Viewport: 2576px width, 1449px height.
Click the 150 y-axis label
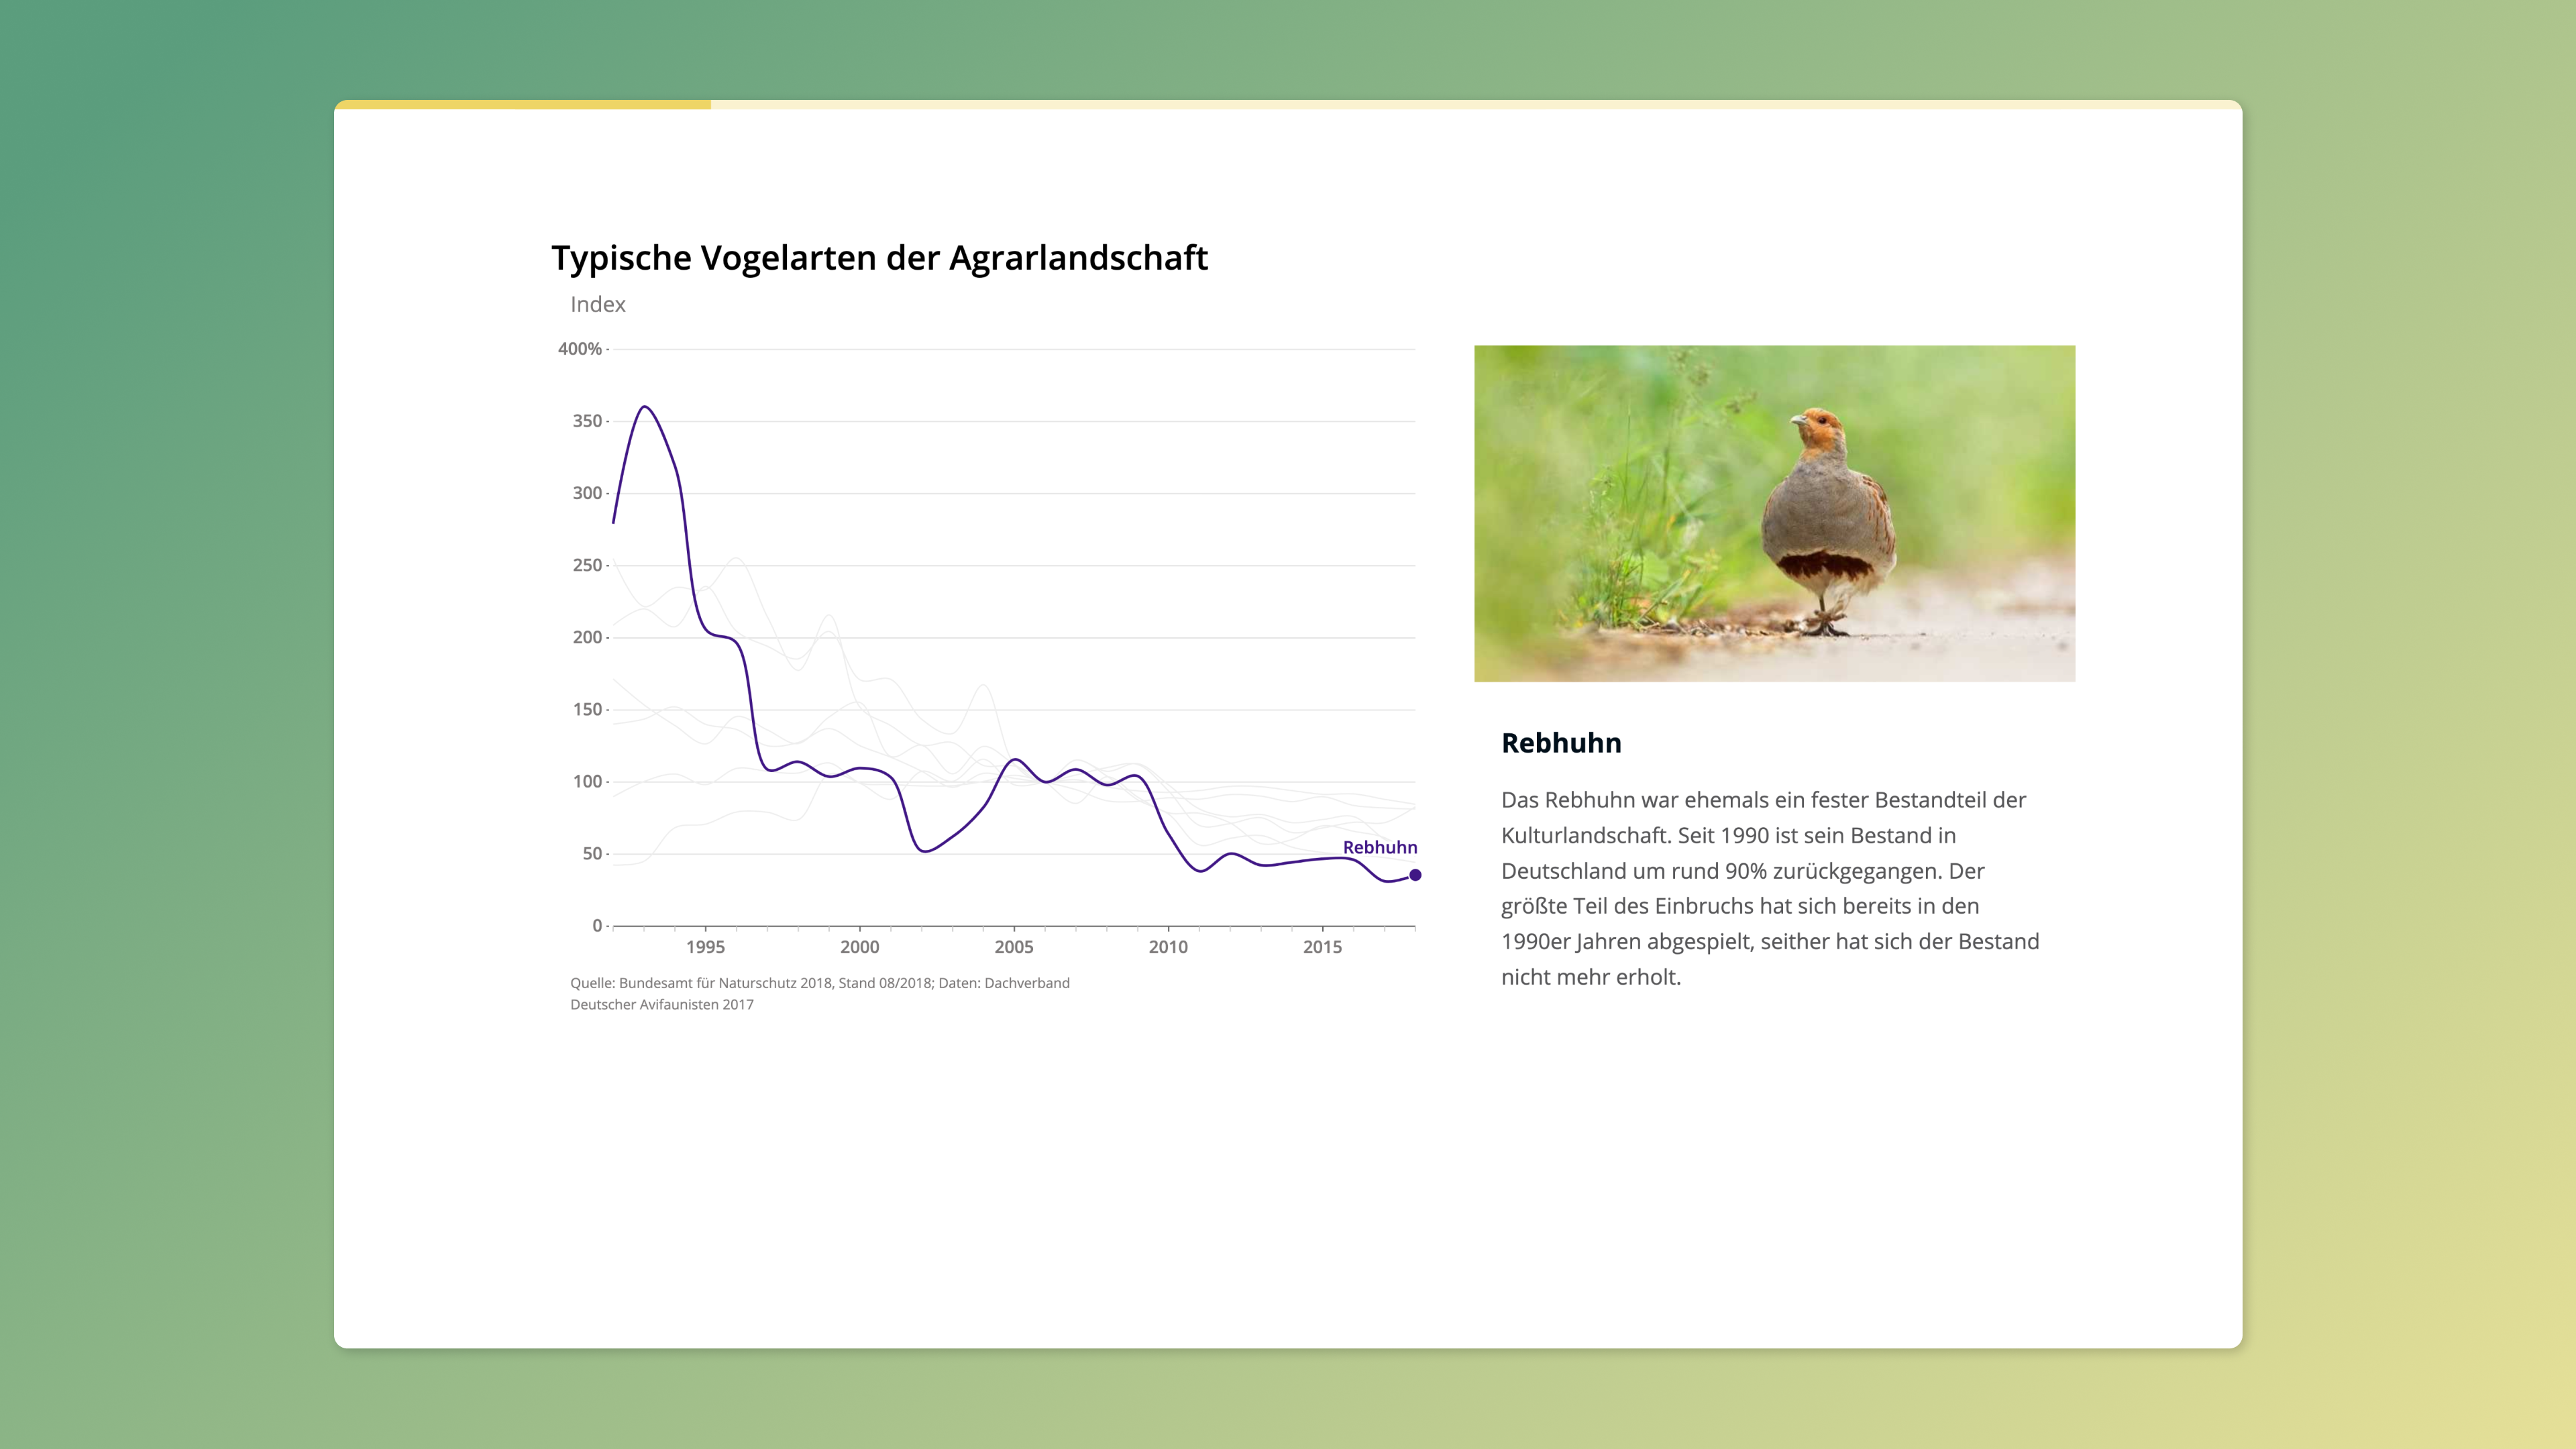click(x=587, y=709)
